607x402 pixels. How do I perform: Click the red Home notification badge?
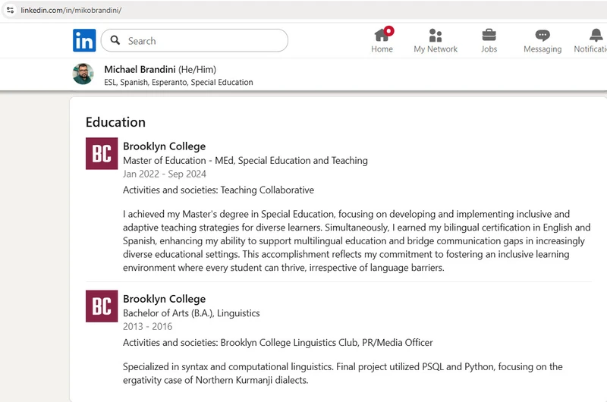388,31
